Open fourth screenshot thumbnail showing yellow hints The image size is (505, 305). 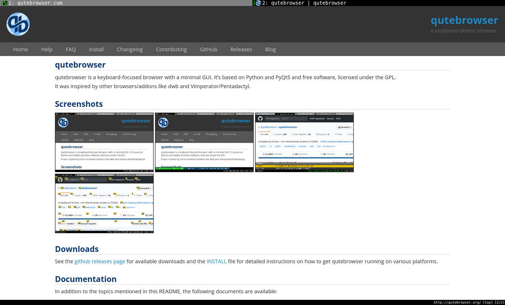tap(104, 204)
